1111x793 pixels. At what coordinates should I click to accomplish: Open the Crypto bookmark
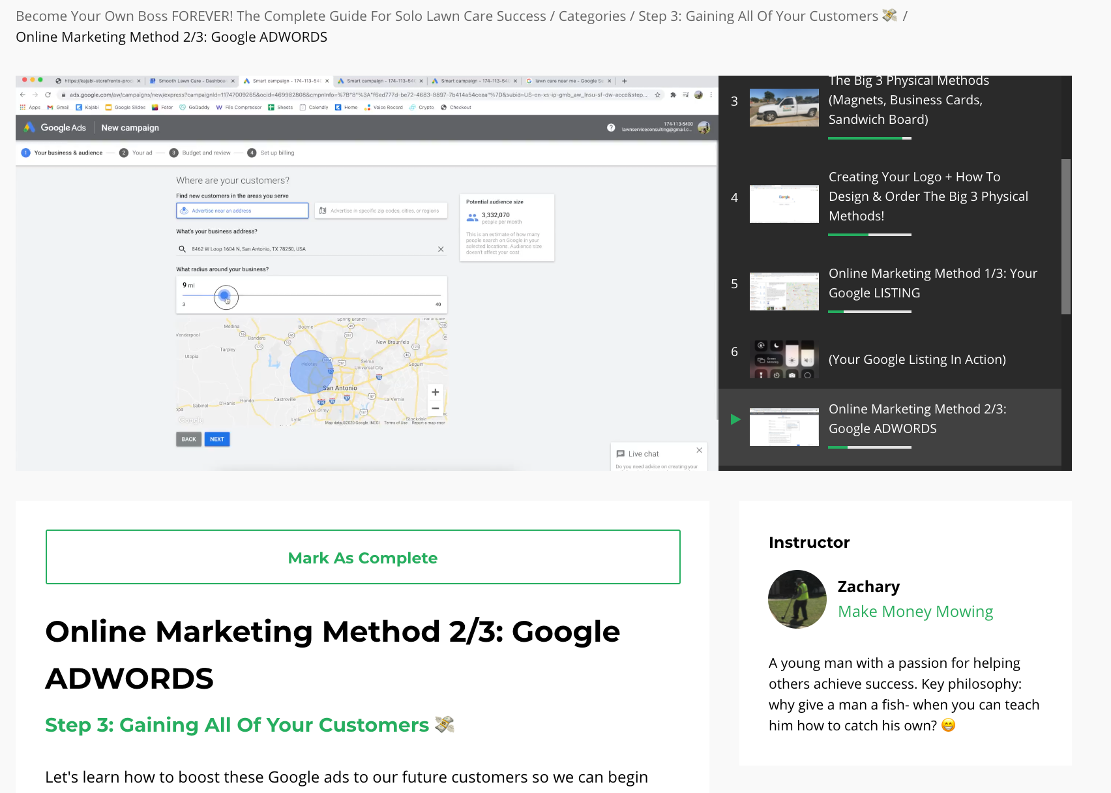click(x=422, y=108)
